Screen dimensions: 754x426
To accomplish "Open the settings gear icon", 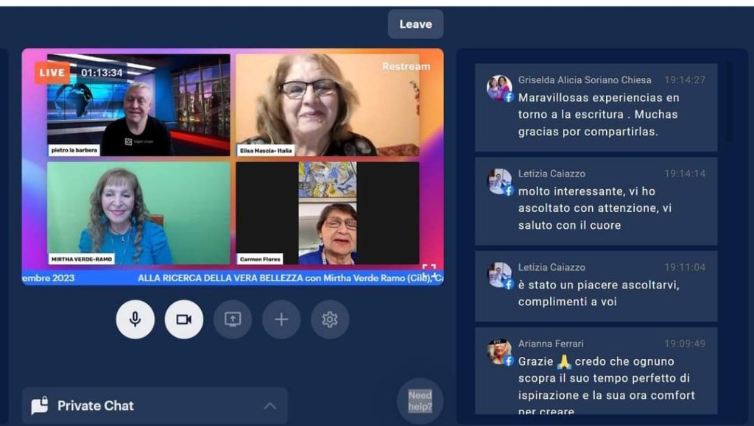I will [330, 319].
